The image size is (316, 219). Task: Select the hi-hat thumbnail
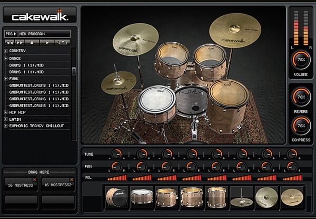tap(241, 197)
